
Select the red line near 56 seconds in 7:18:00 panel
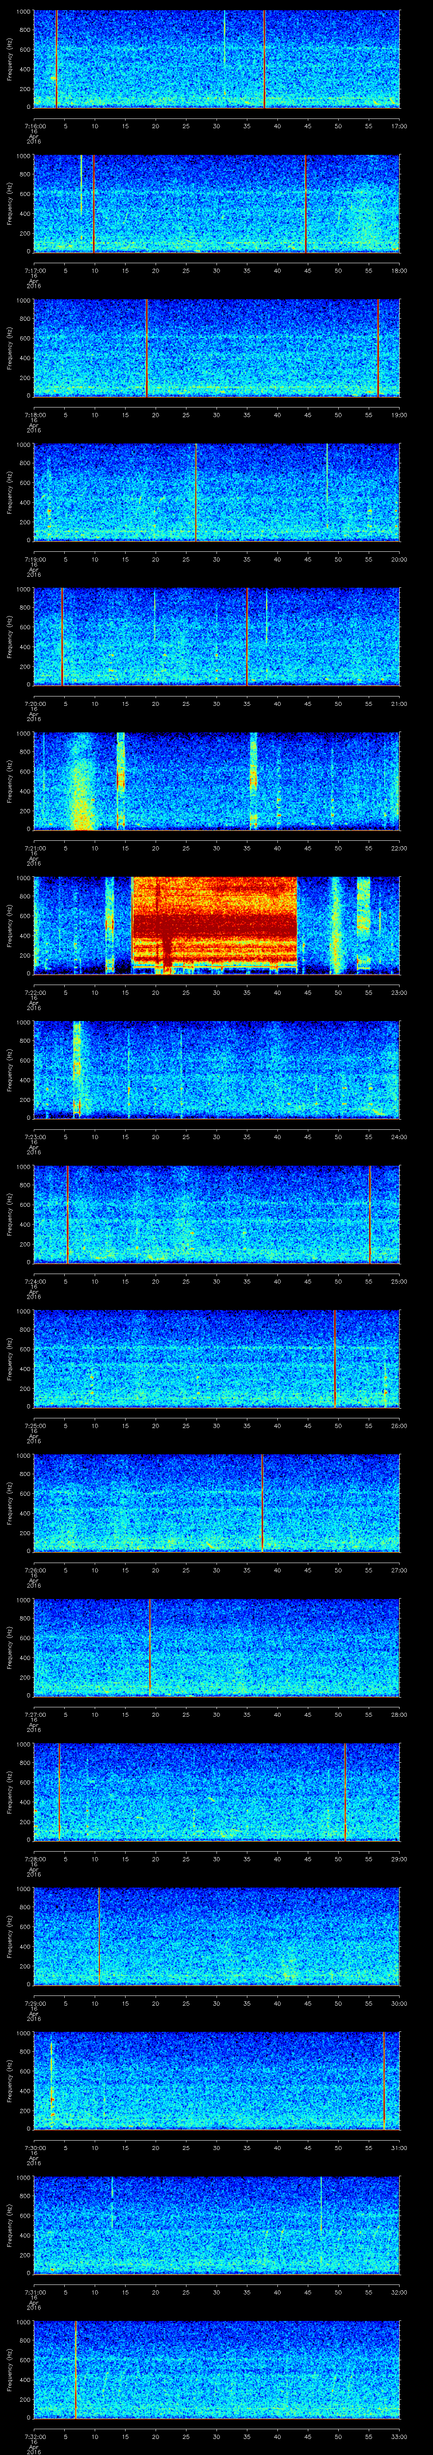[x=378, y=348]
